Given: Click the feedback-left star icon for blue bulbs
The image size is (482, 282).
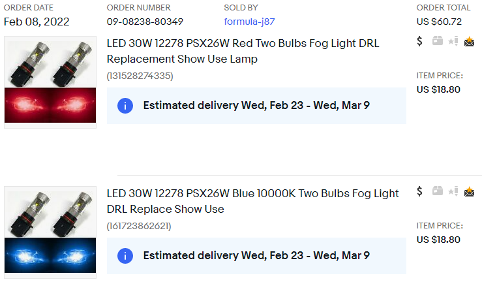Looking at the screenshot, I should 453,192.
